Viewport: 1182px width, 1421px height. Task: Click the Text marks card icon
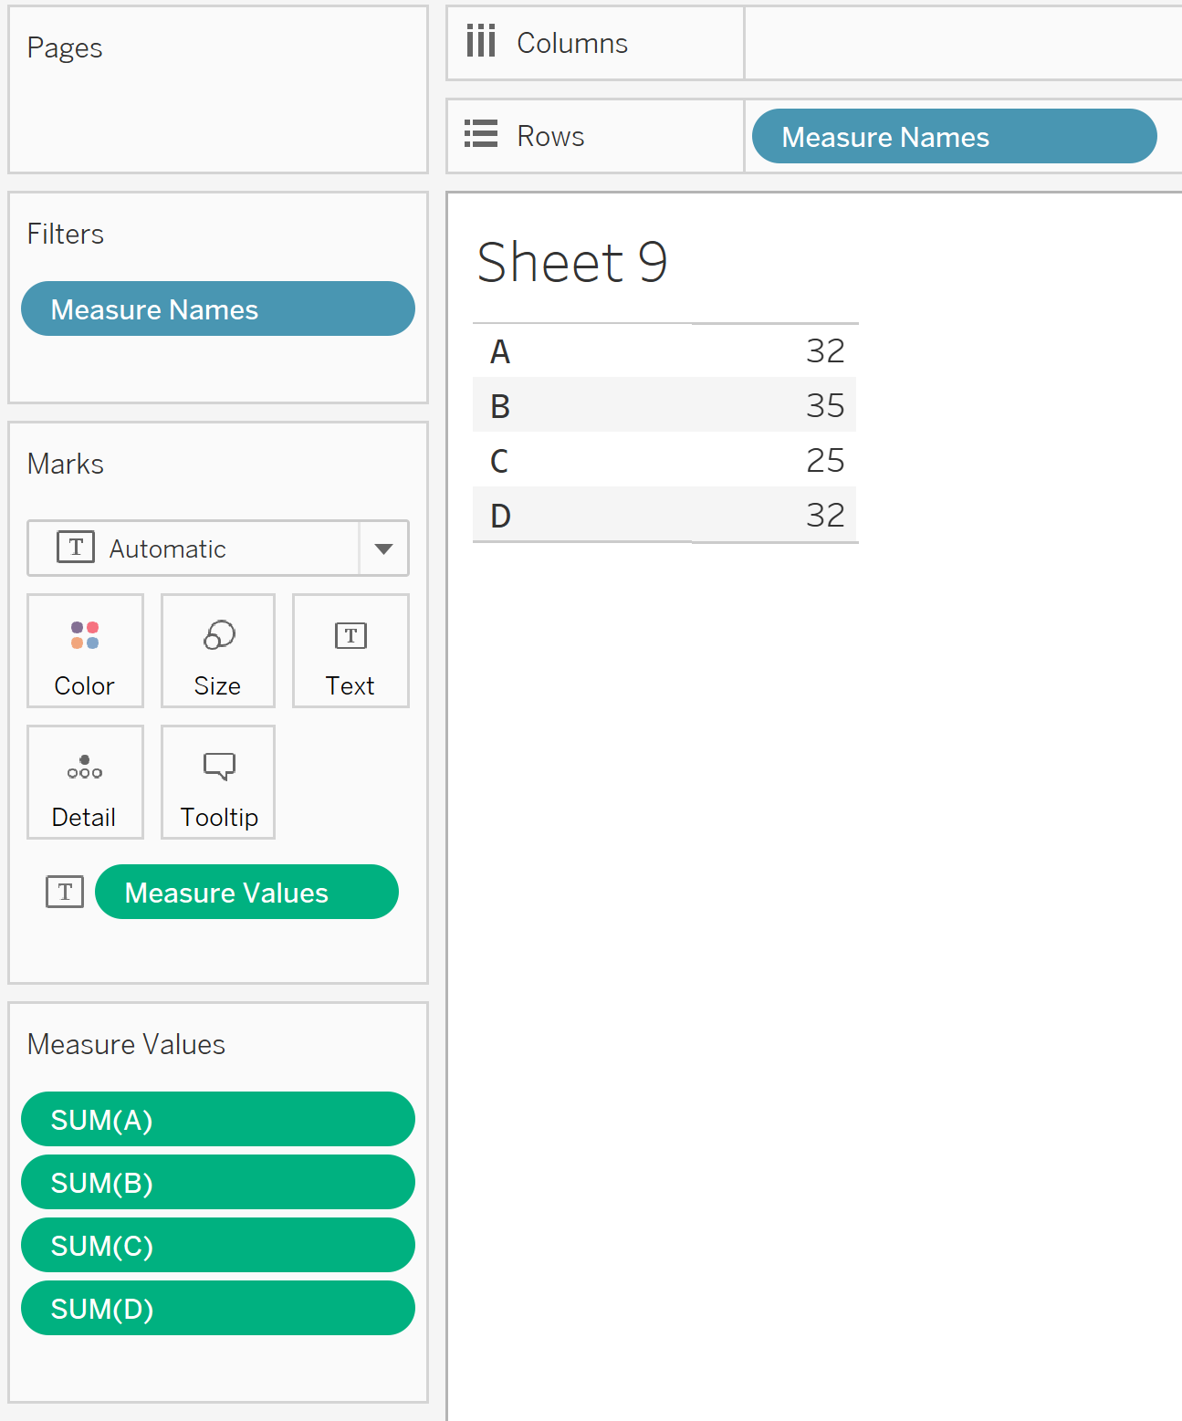coord(350,635)
